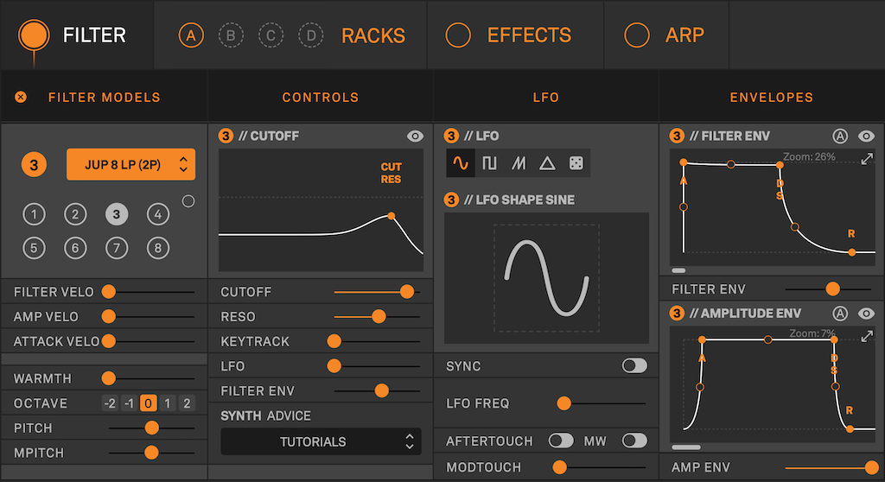
Task: Click the LFO Freq slider handle
Action: (x=563, y=403)
